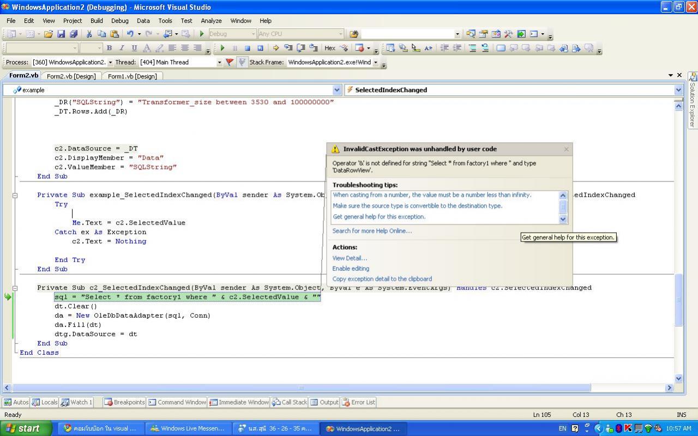Open the Immediate Window panel tab
The width and height of the screenshot is (698, 436).
click(x=239, y=402)
